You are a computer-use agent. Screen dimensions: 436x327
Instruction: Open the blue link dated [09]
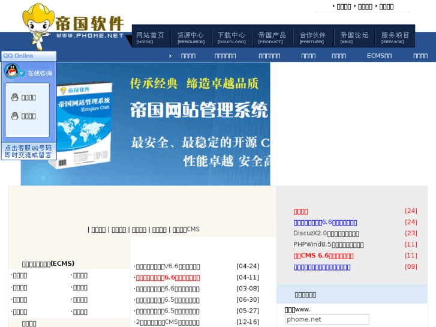[322, 267]
